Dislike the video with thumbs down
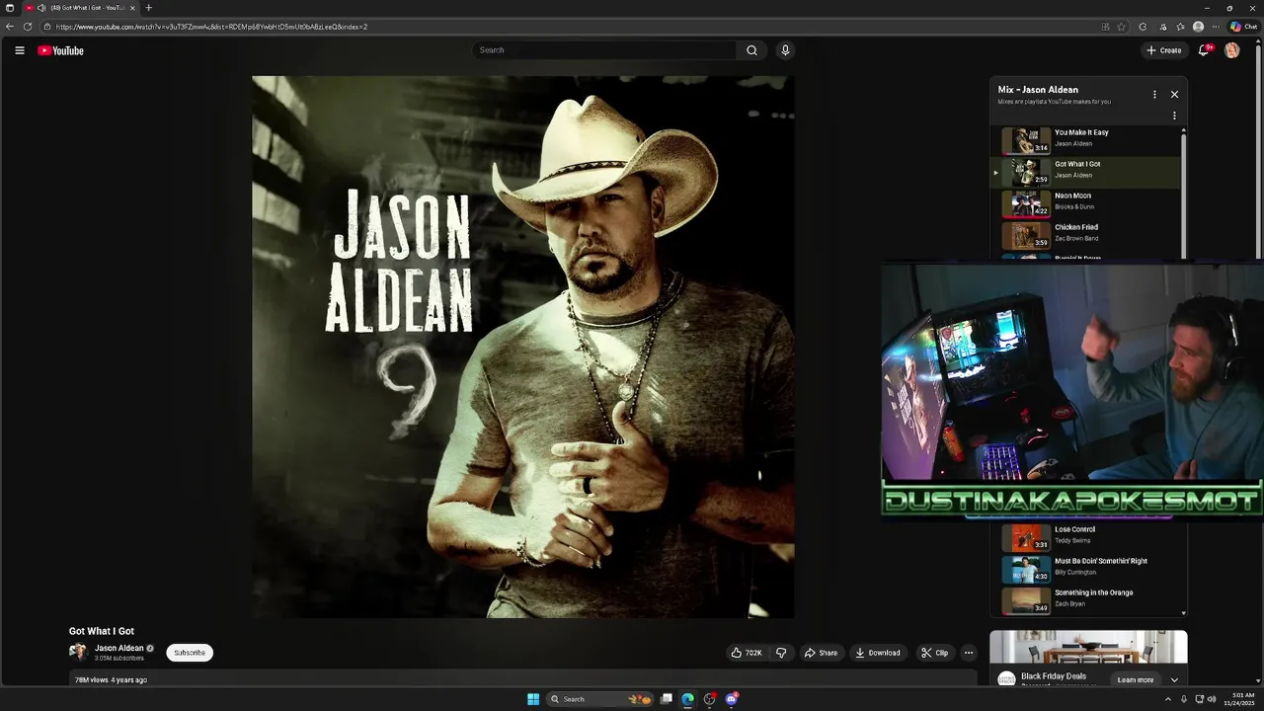The image size is (1264, 711). click(781, 653)
